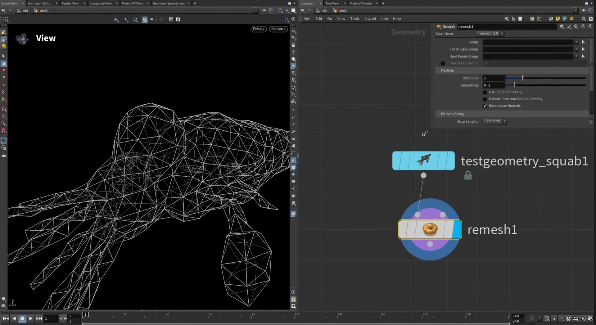Switch to the Geometry Spreadsheet tab
Image resolution: width=596 pixels, height=325 pixels.
point(169,3)
